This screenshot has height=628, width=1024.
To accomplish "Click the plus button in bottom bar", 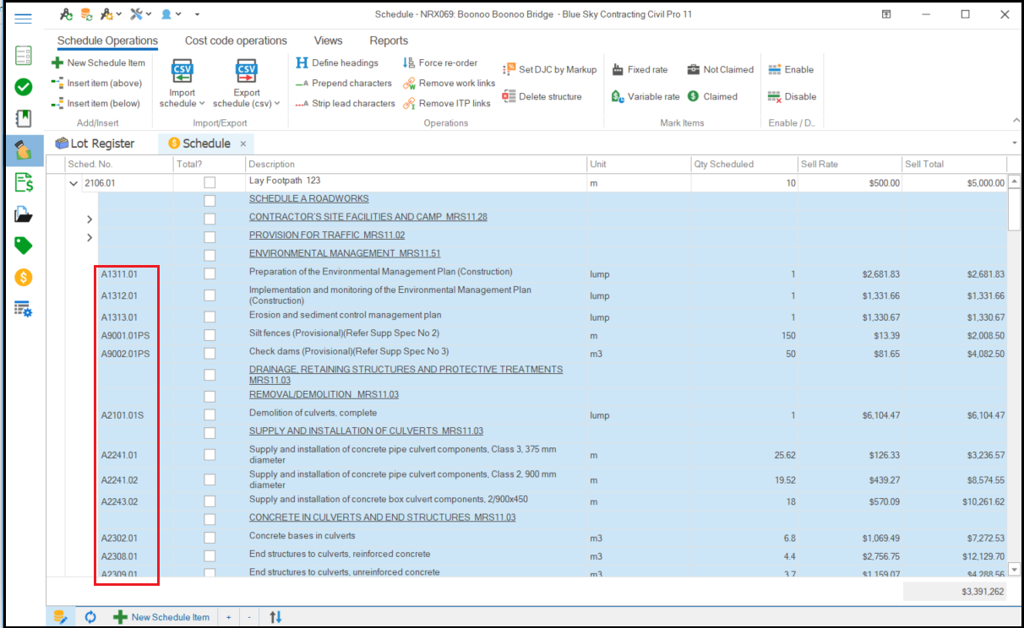I will point(228,617).
